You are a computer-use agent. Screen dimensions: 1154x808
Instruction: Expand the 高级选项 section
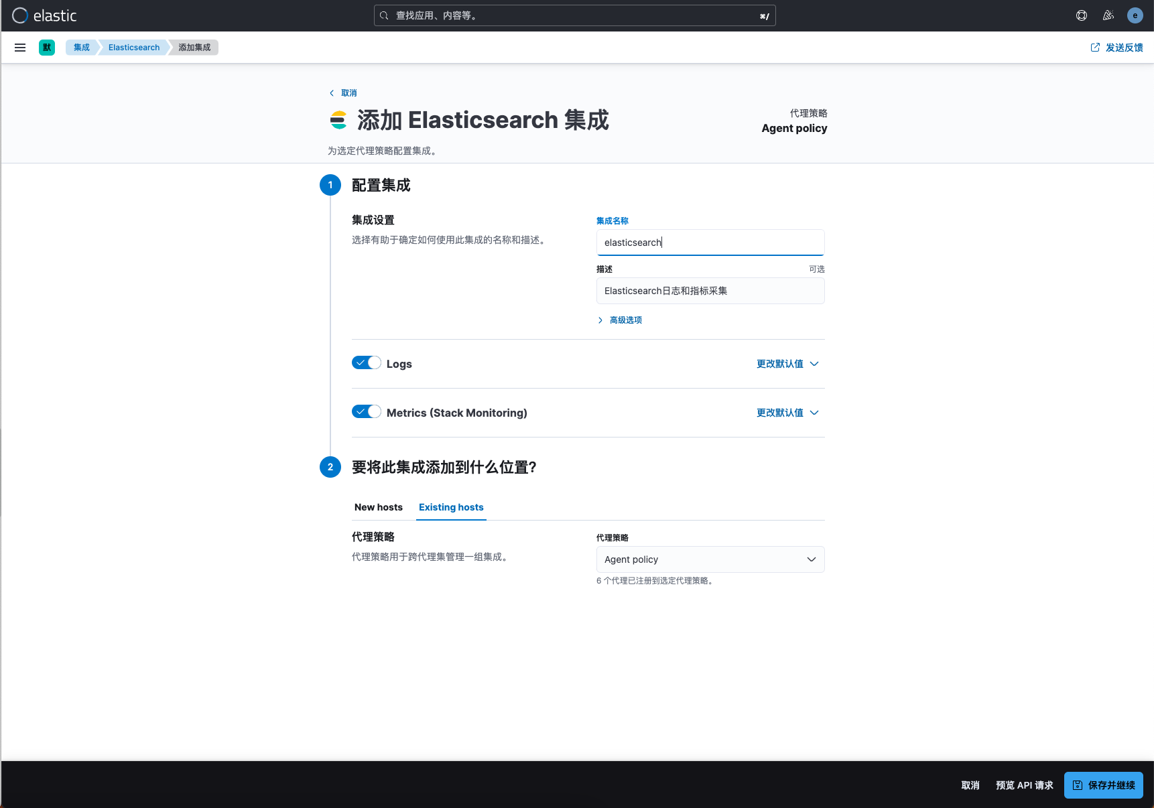click(619, 320)
